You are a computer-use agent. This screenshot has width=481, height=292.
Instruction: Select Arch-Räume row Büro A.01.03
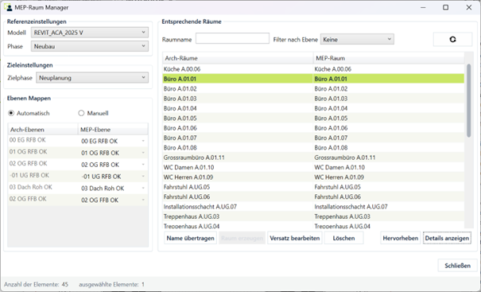238,99
